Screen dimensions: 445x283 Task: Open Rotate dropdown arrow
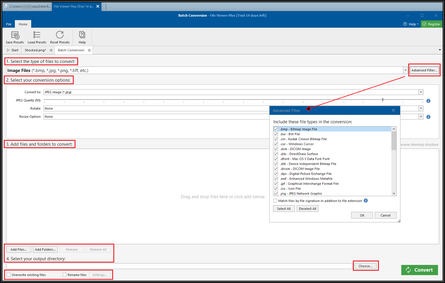[421, 108]
